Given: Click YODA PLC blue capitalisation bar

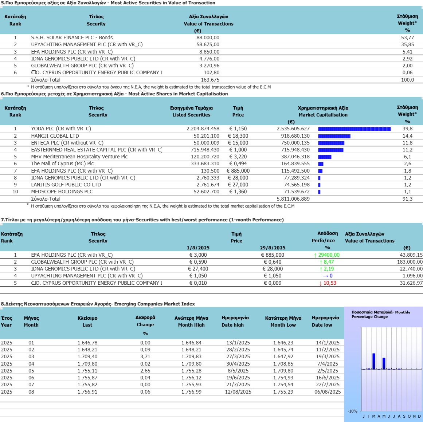Looking at the screenshot, I should (355, 129).
